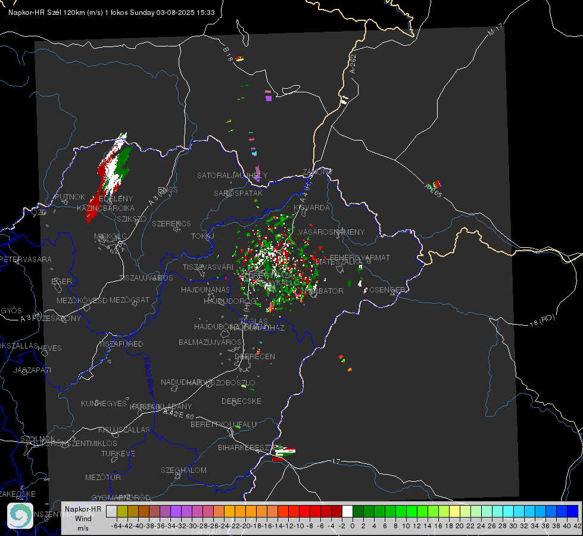This screenshot has height=536, width=583.
Task: Click the BERETTYÓÚJFALU label
Action: [223, 425]
